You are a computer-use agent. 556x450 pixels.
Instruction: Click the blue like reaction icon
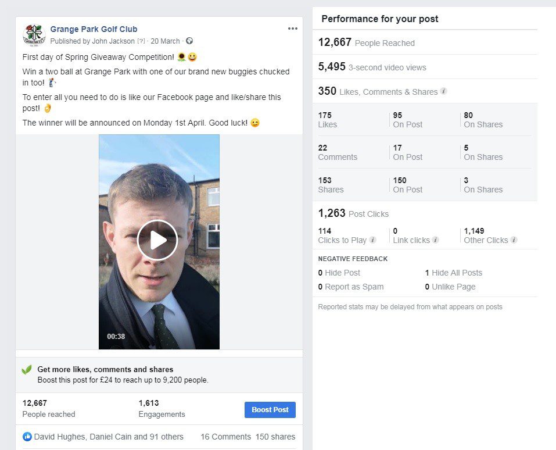point(27,437)
